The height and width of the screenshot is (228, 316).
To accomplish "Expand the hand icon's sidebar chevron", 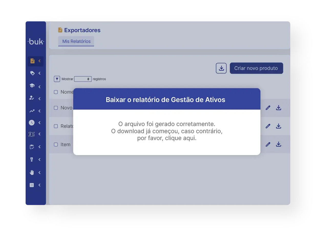I will click(39, 172).
